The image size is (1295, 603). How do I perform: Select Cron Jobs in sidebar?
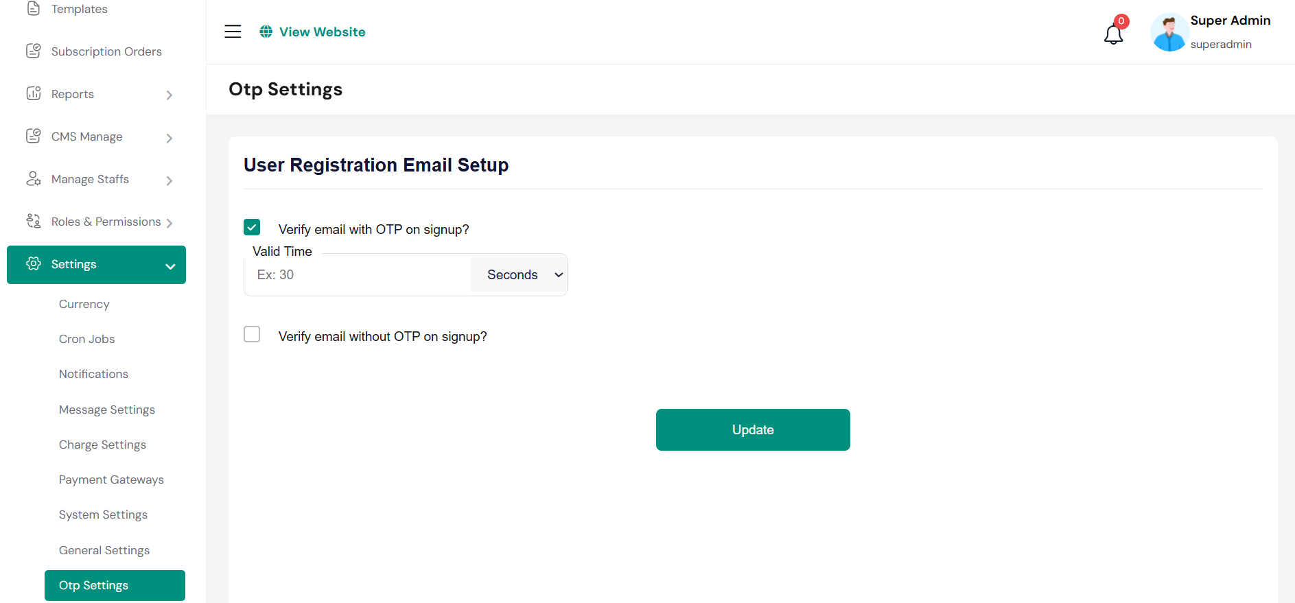87,339
